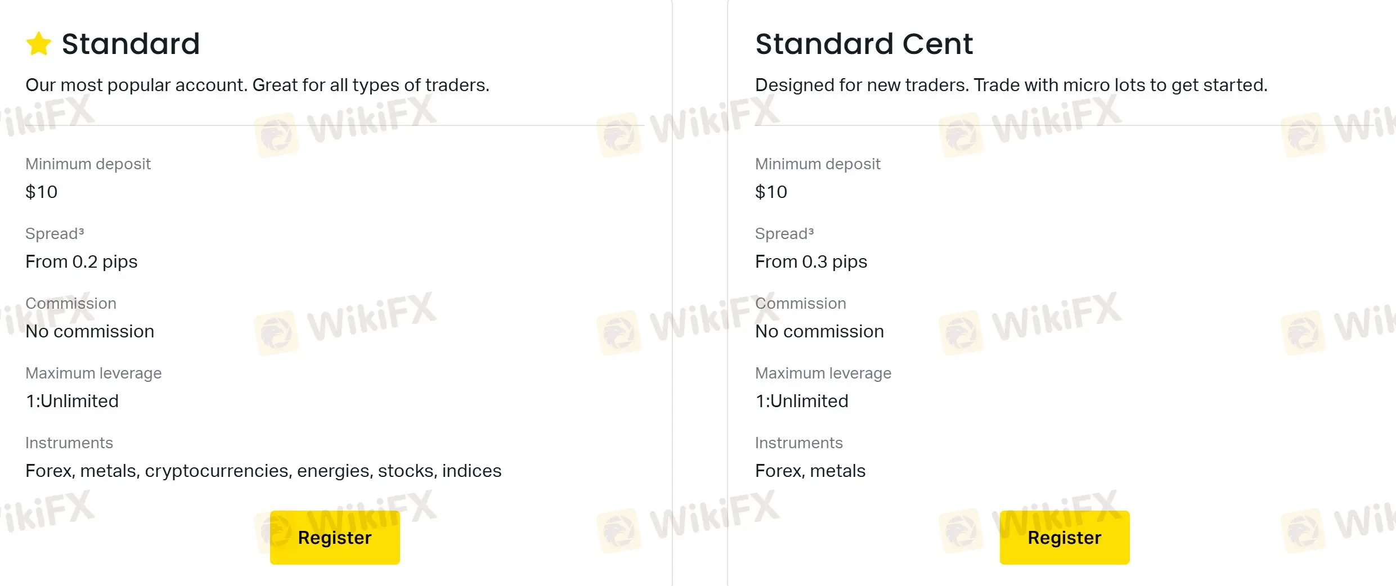Click Standard Cent 1:Unlimited leverage value
Screen dimensions: 1396x586
click(802, 401)
